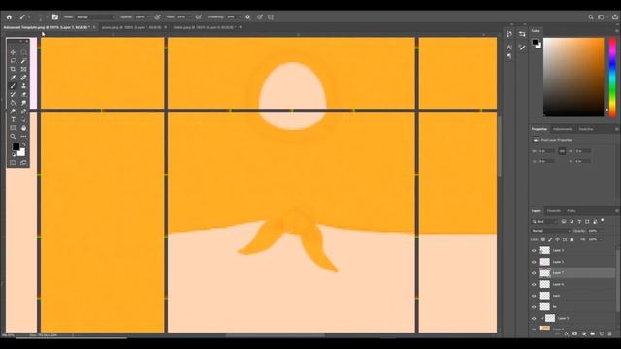Image resolution: width=621 pixels, height=349 pixels.
Task: Toggle link width and height in Properties
Action: tap(562, 151)
